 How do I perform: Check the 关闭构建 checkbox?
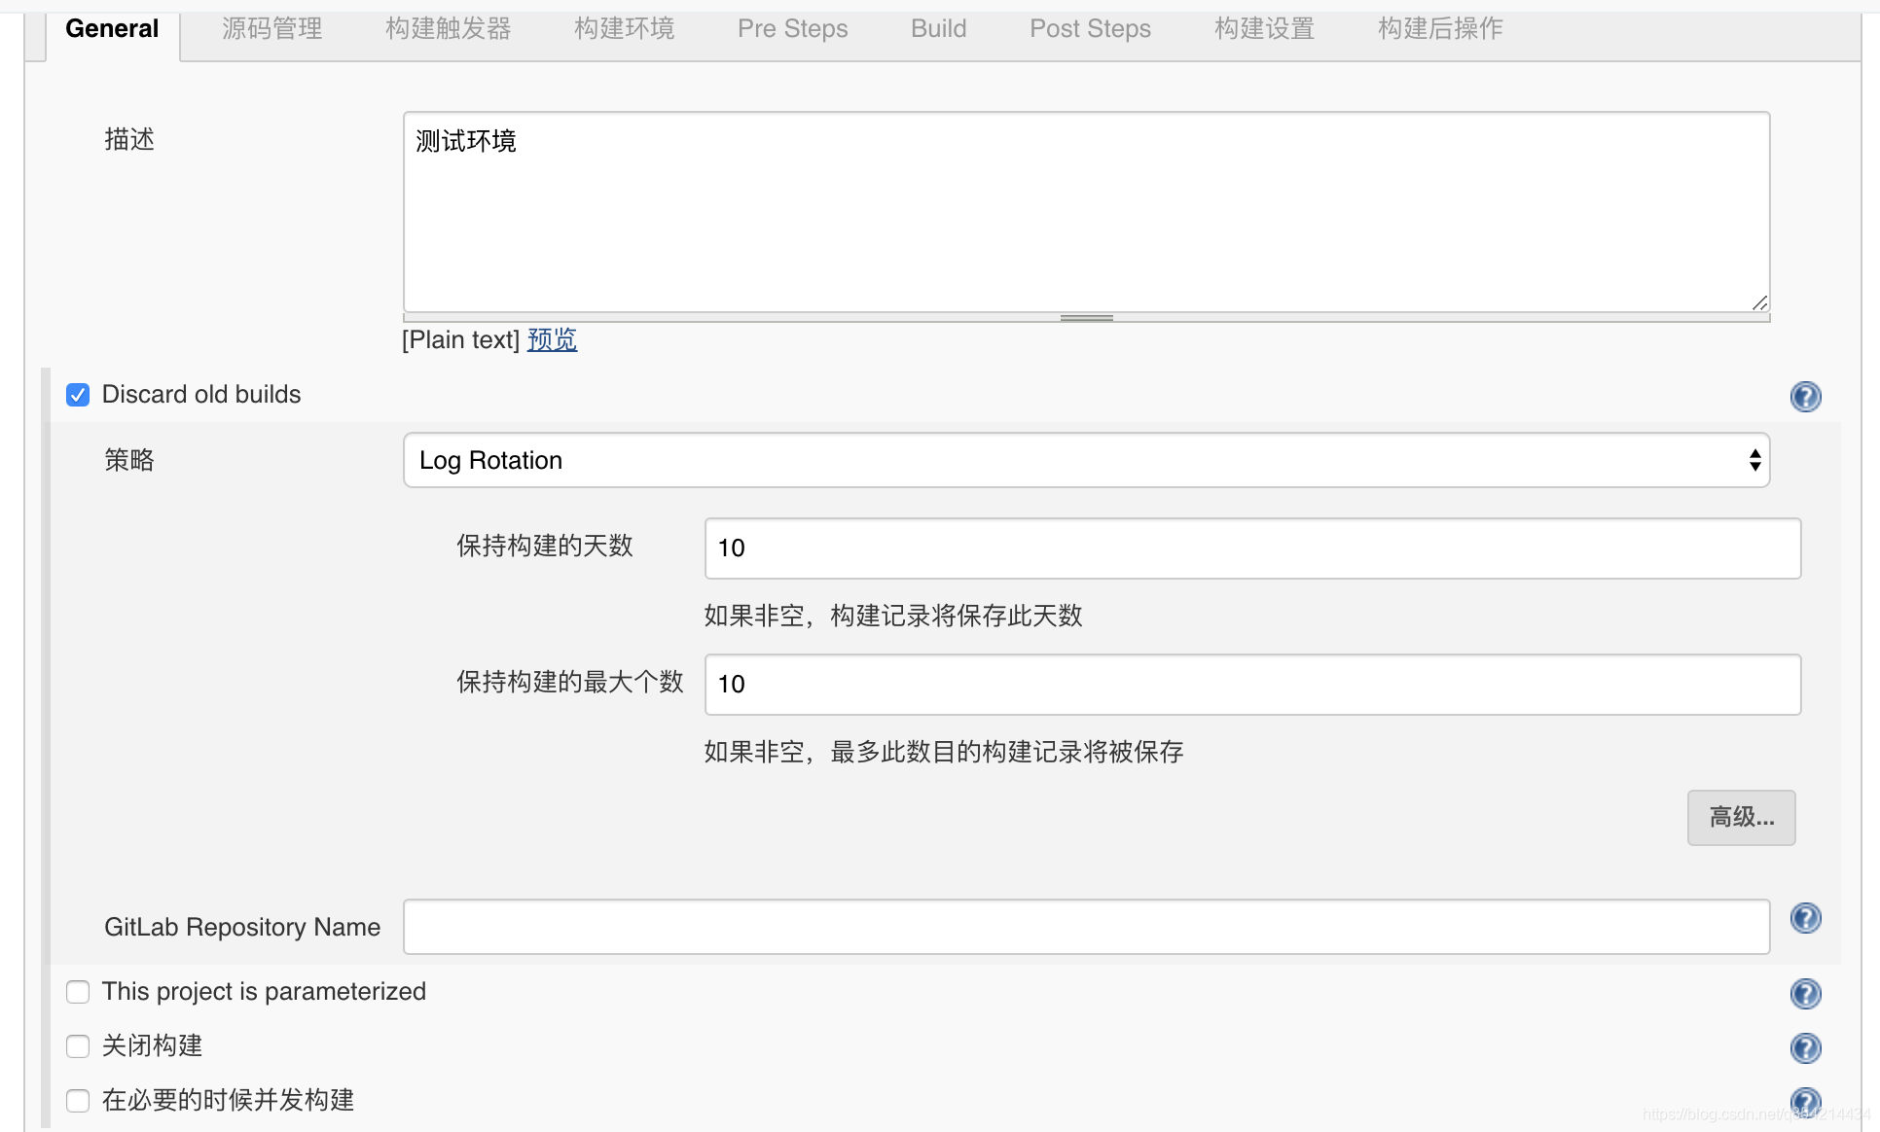pyautogui.click(x=78, y=1046)
